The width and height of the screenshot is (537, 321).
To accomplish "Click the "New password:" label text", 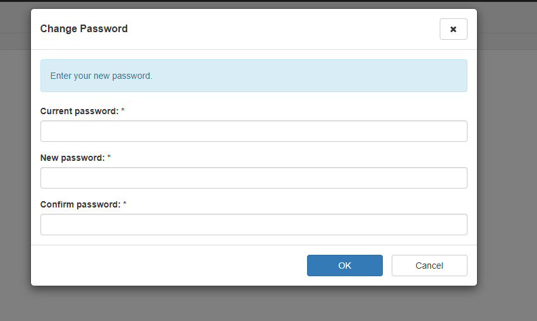I will (x=72, y=158).
